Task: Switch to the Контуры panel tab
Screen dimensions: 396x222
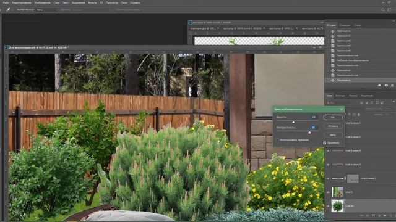Action: (340, 96)
